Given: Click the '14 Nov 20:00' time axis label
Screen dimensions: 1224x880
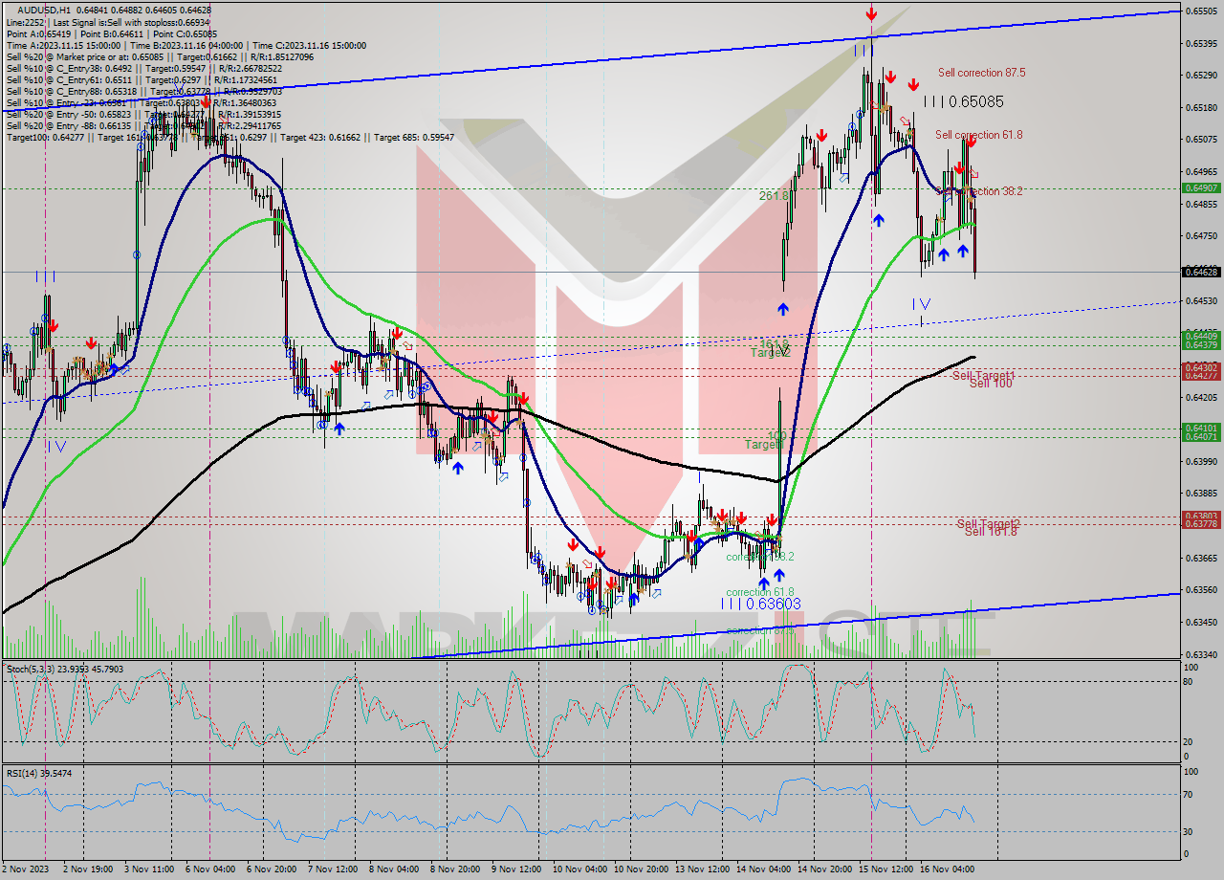Looking at the screenshot, I should pyautogui.click(x=824, y=869).
